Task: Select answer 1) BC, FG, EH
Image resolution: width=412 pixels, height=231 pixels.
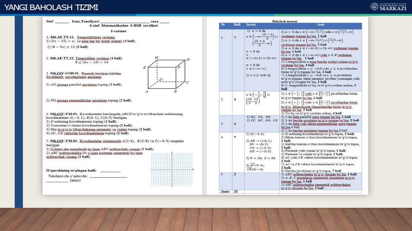Action: (258, 117)
